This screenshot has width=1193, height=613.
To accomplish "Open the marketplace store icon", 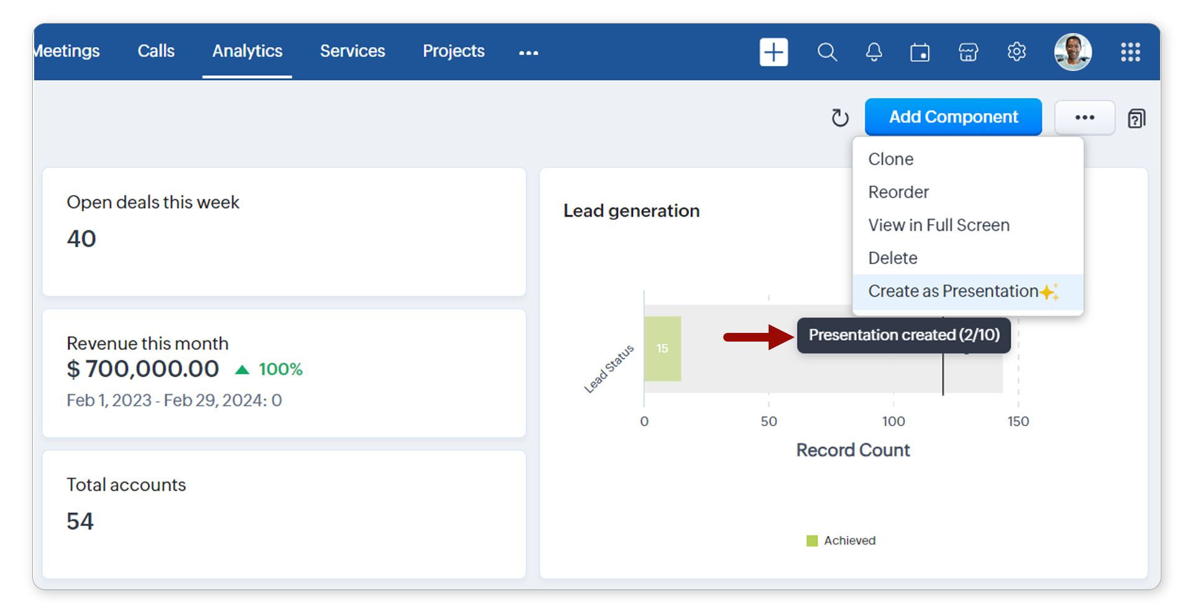I will point(968,52).
